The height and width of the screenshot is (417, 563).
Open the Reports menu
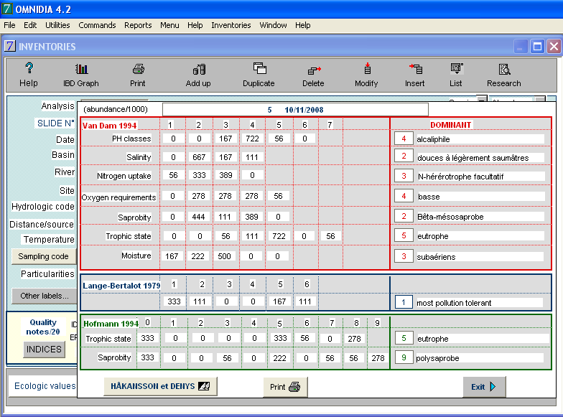click(x=138, y=25)
